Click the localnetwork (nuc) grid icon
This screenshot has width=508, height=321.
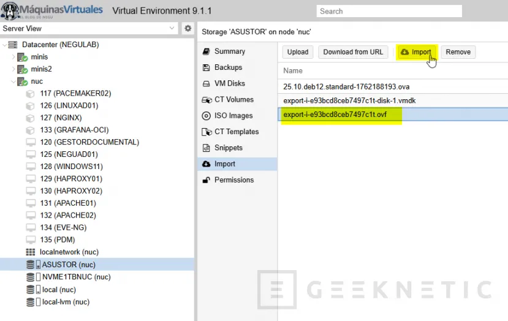click(x=31, y=252)
